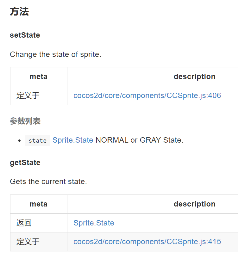Select the inline code tag "state"

click(x=38, y=140)
